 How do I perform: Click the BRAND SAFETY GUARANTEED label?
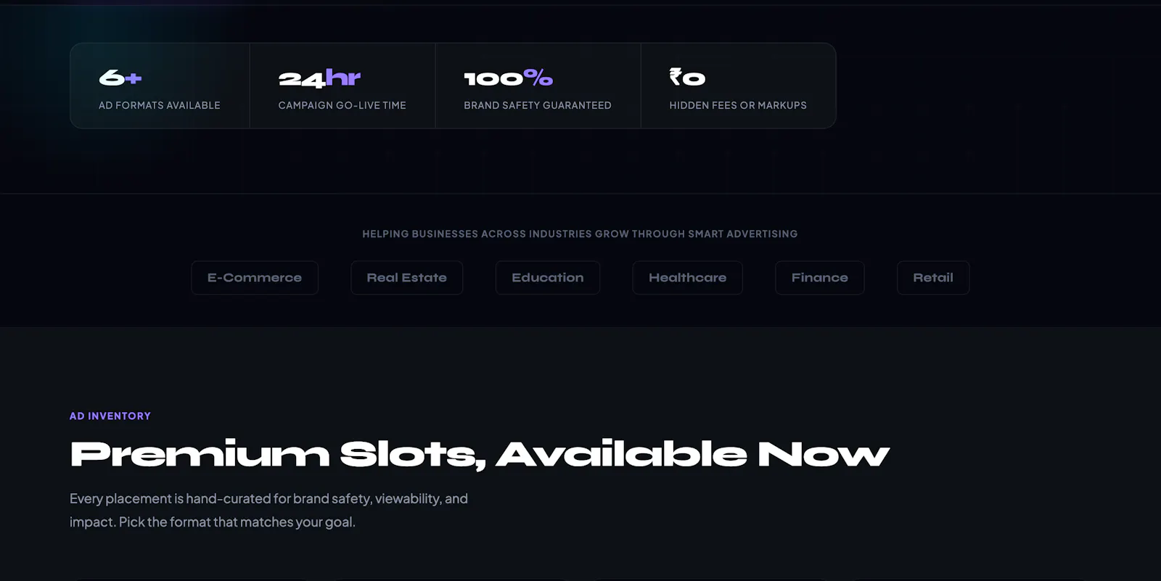coord(538,105)
